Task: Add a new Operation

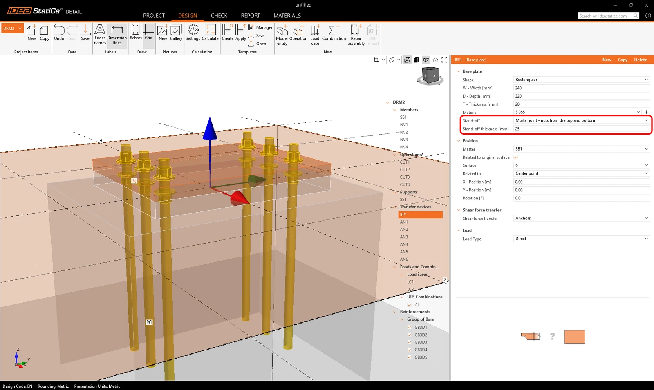Action: click(x=298, y=33)
